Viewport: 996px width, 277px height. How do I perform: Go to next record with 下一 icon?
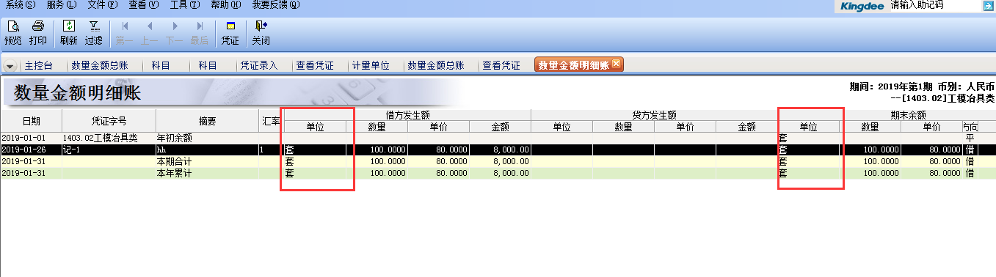(174, 32)
